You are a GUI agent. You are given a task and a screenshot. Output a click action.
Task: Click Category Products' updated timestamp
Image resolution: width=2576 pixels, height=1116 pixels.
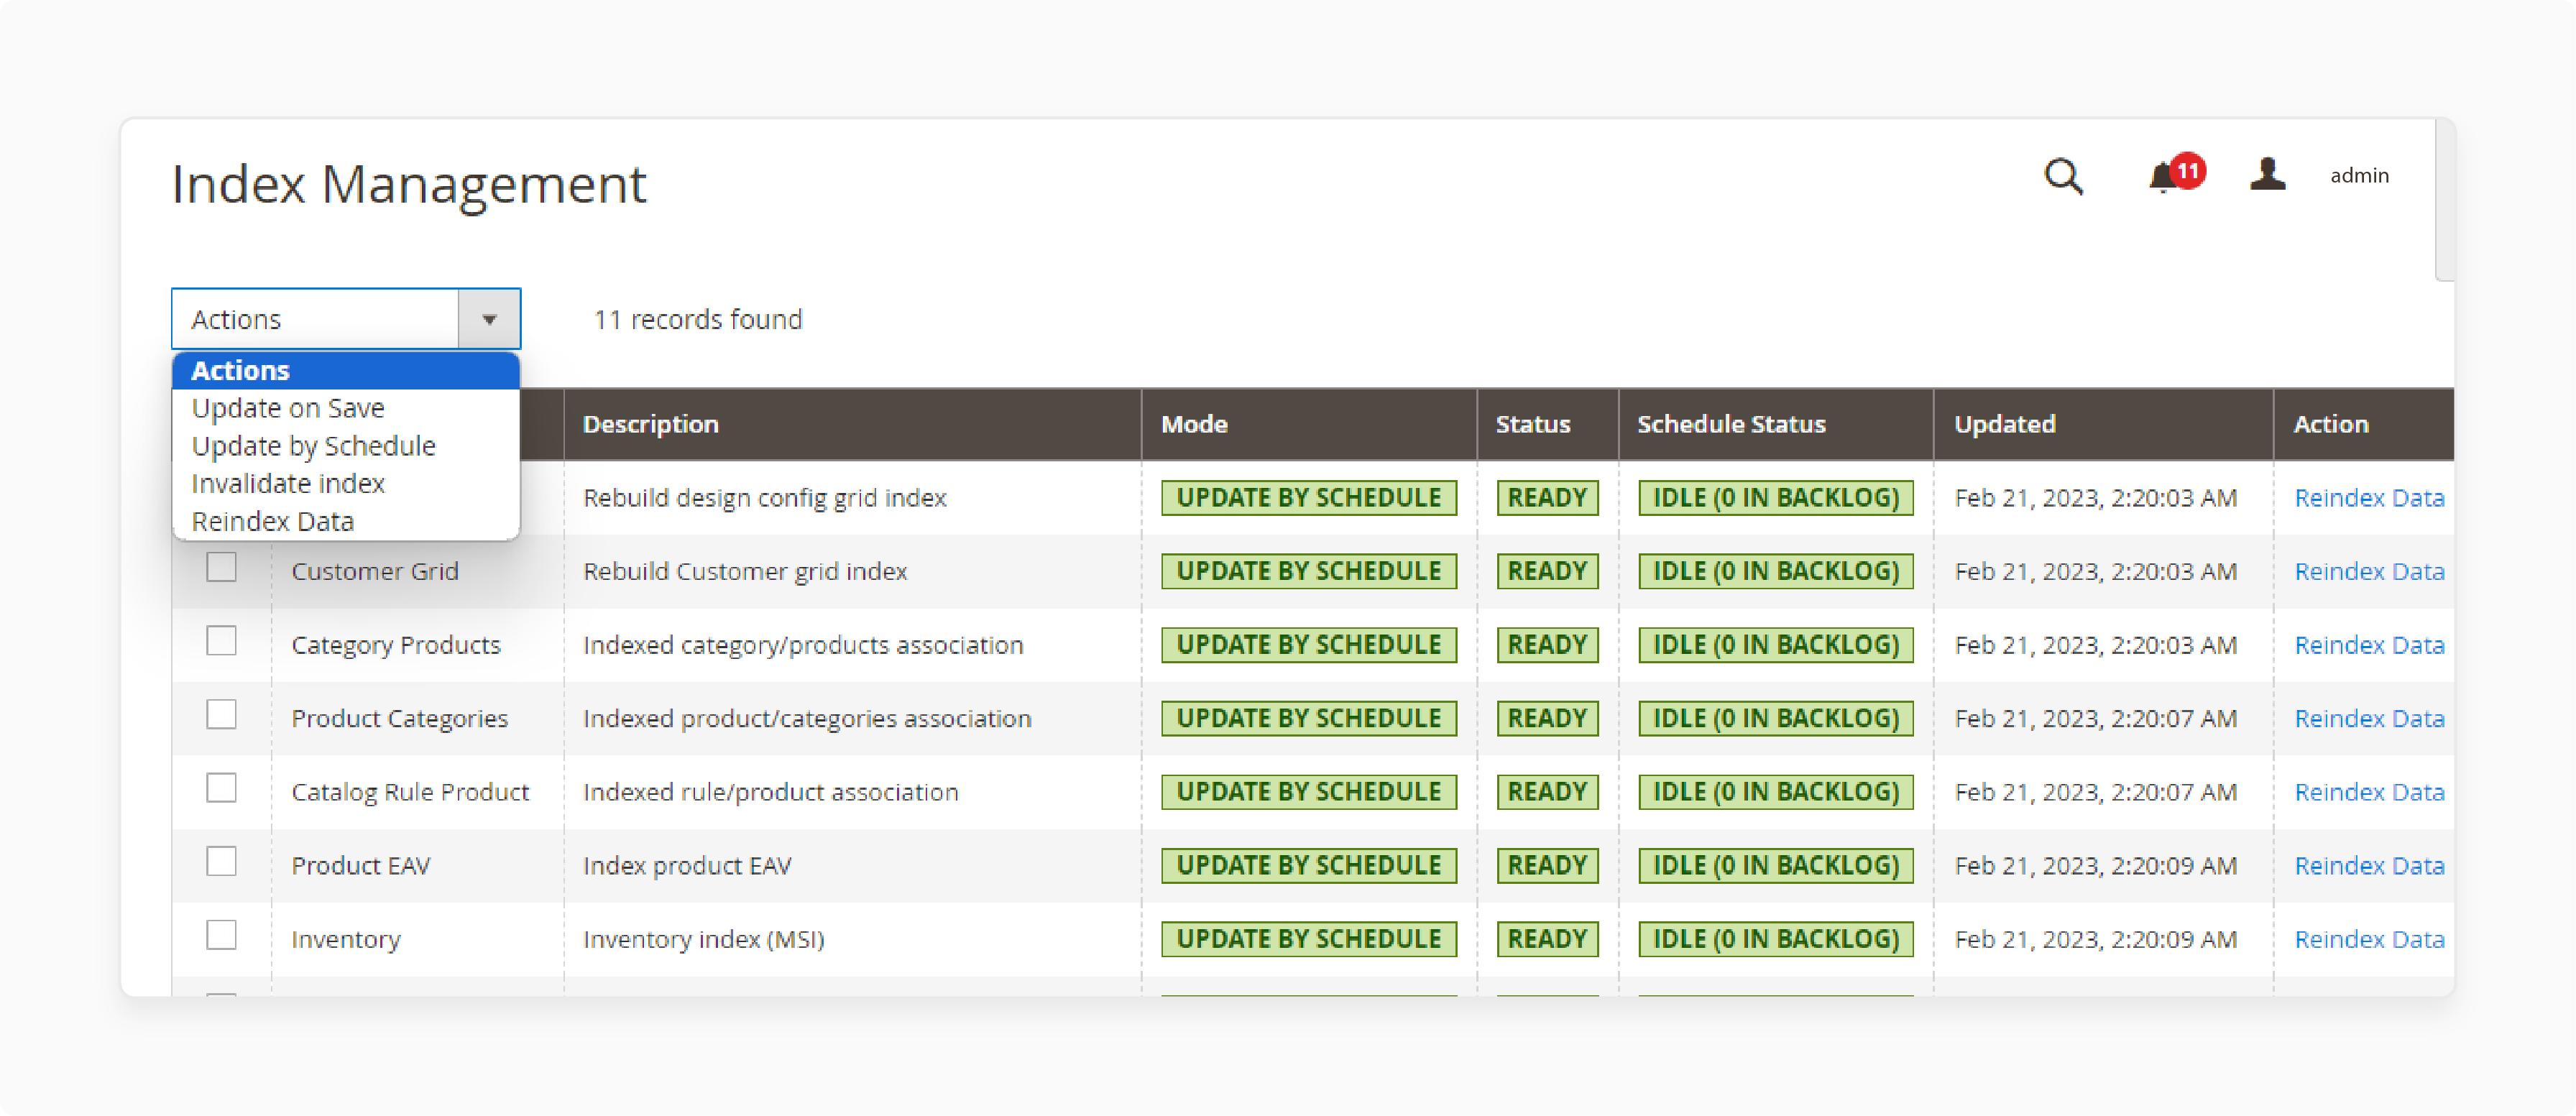coord(2095,645)
